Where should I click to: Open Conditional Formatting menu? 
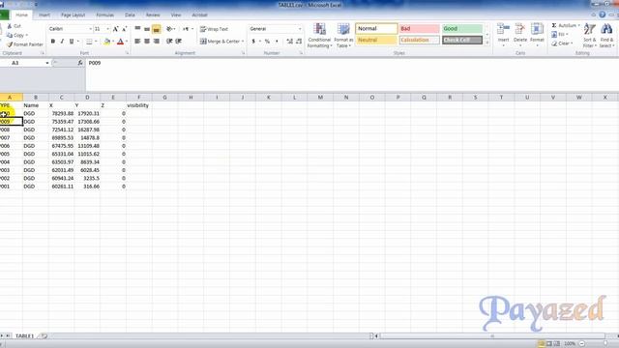[319, 36]
